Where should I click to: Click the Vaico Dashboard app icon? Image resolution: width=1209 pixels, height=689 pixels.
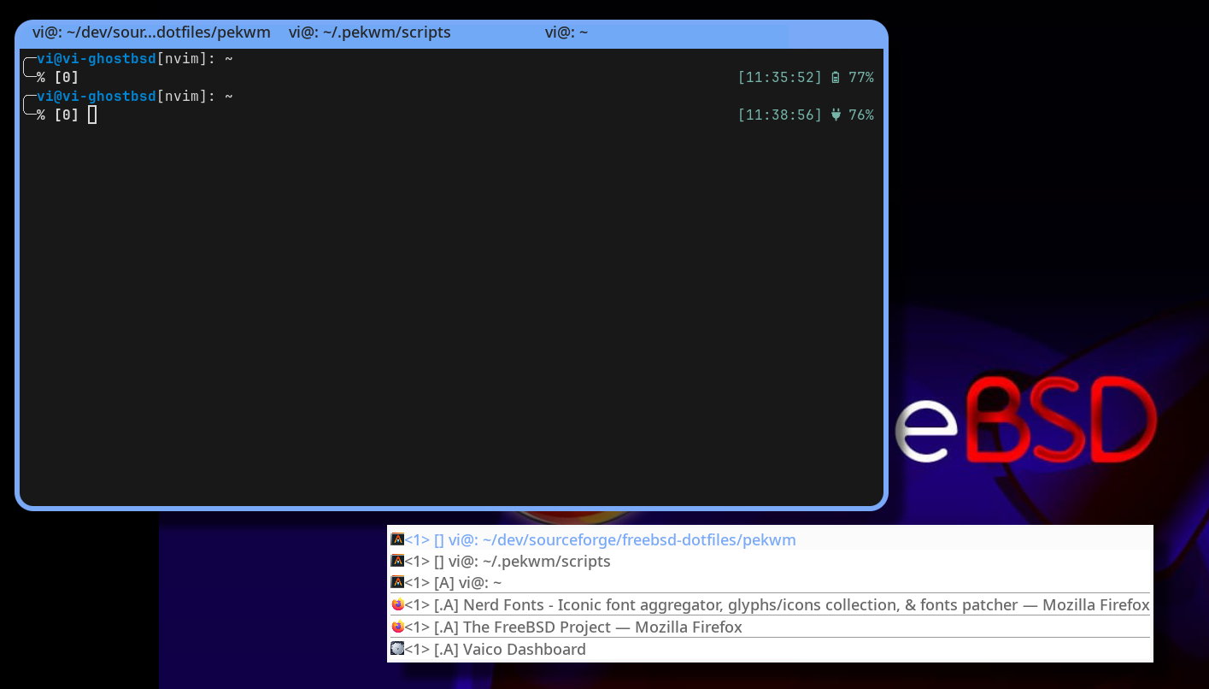397,649
